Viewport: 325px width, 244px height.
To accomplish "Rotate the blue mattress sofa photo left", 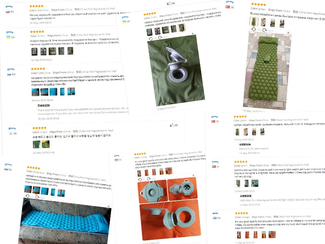I will (29, 196).
